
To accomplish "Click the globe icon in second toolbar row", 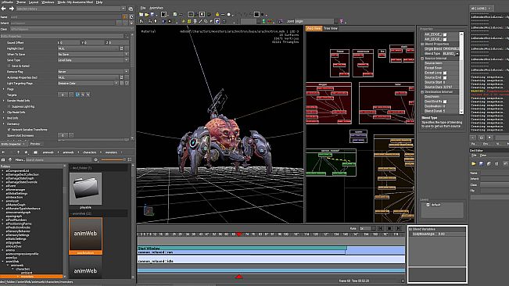I will pos(217,21).
